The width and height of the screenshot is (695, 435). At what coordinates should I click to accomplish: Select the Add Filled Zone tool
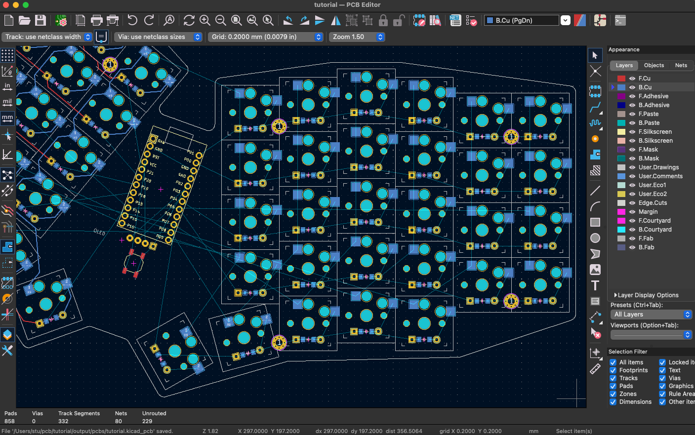pyautogui.click(x=595, y=155)
